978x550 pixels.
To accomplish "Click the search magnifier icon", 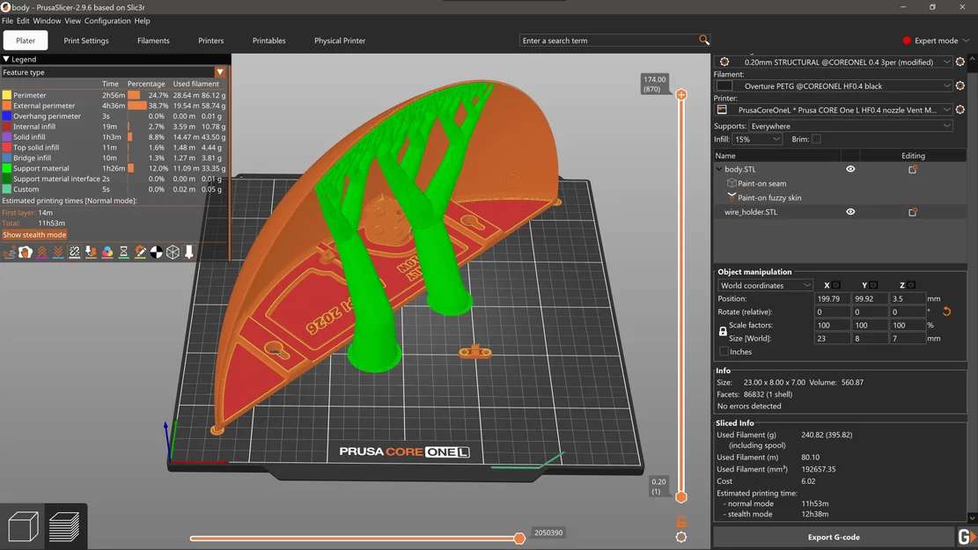I will coord(703,40).
